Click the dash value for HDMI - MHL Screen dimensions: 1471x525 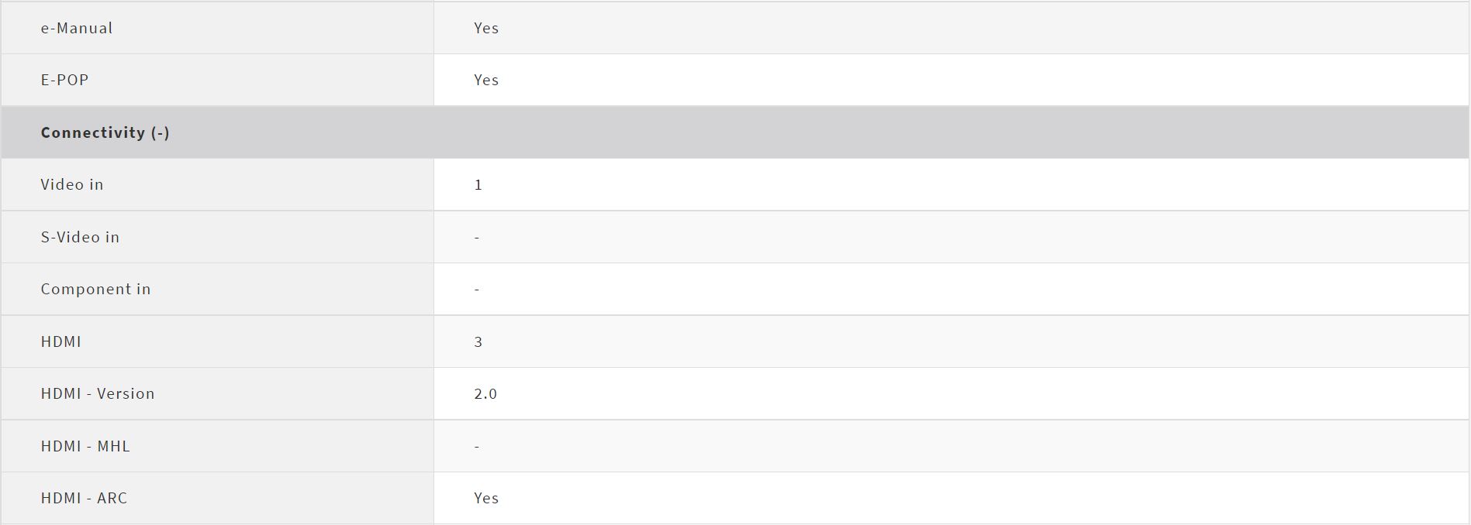tap(477, 446)
